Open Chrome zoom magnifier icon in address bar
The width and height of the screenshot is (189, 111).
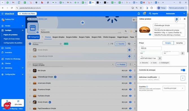137,8
